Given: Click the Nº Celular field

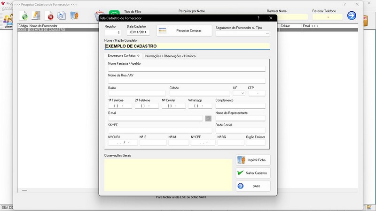Looking at the screenshot, I should pos(173,106).
